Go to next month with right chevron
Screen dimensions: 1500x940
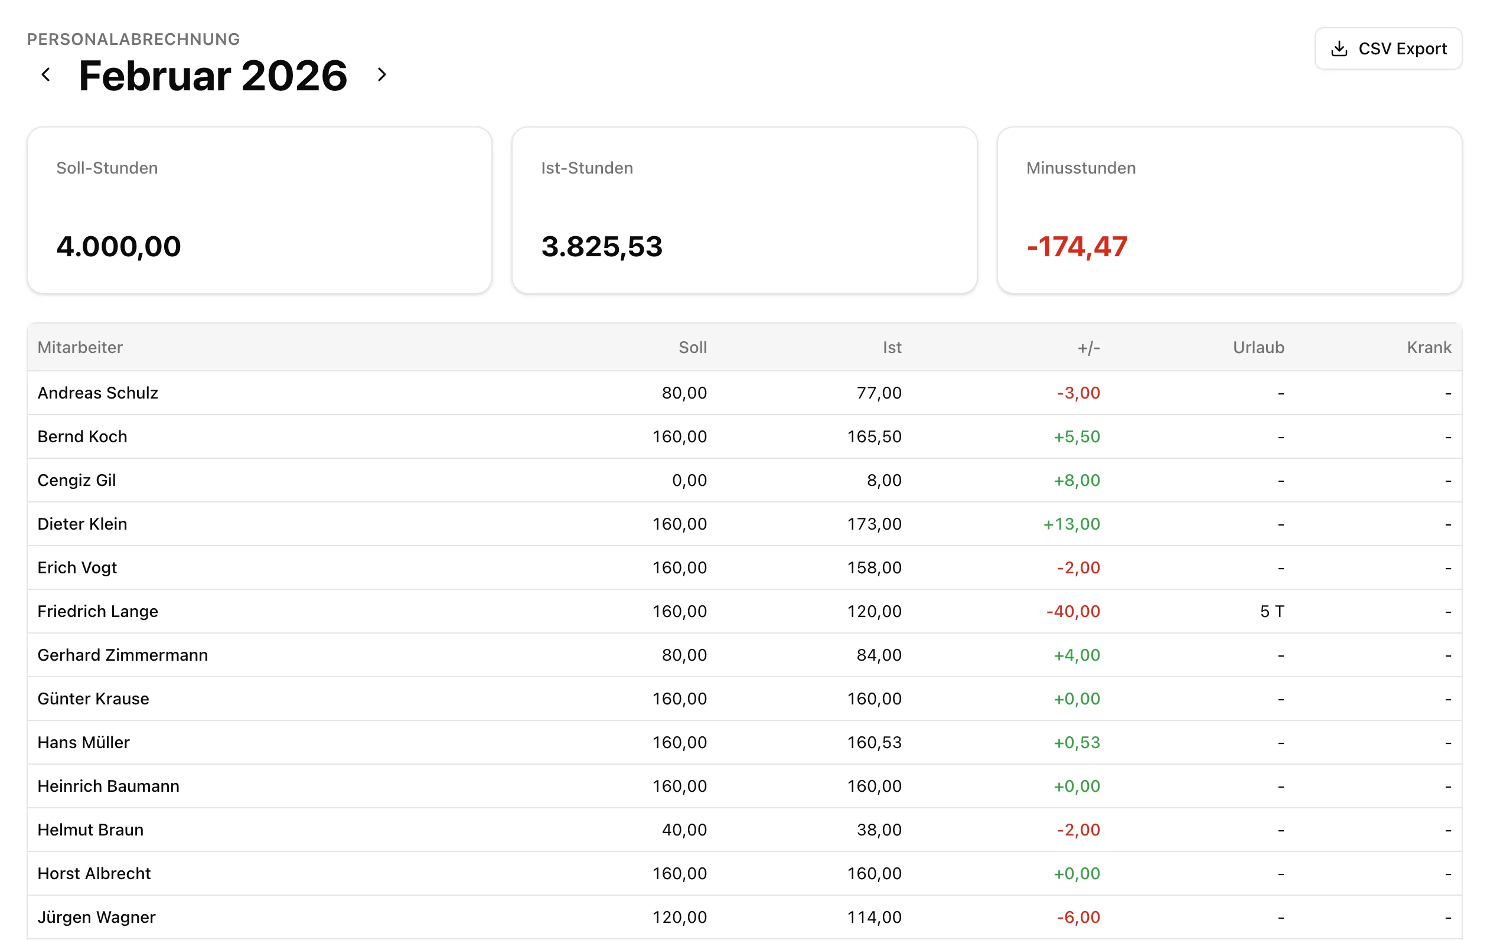coord(381,75)
